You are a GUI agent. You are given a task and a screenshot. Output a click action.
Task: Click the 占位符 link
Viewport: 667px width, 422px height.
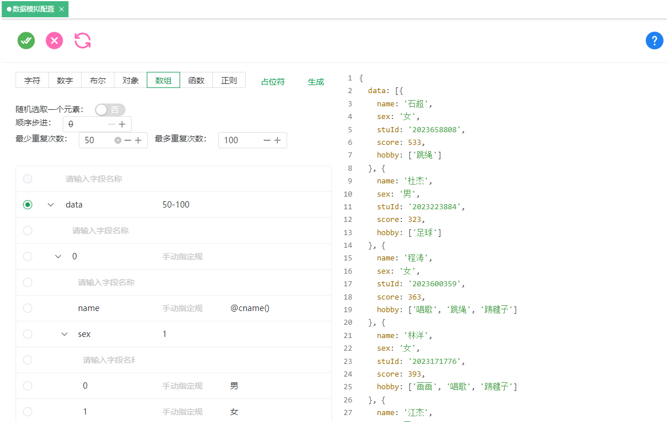[273, 82]
